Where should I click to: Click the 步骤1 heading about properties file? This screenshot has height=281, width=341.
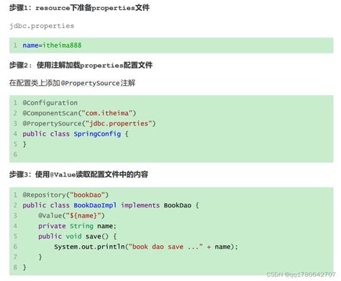[x=79, y=8]
